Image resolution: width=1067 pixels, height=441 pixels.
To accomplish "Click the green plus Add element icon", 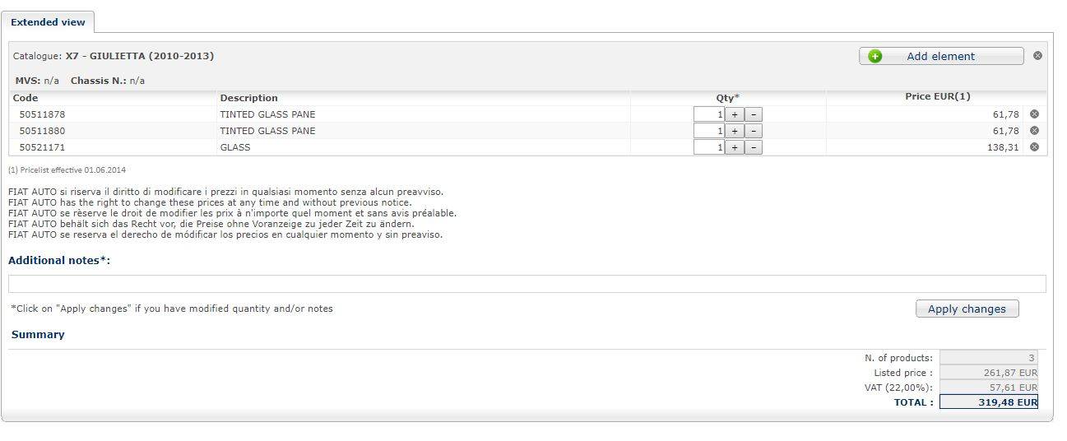I will point(874,56).
